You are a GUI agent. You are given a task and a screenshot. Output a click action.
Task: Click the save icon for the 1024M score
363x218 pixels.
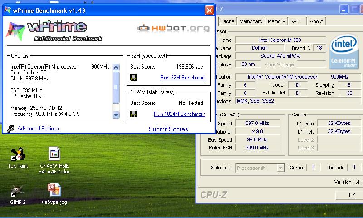coord(133,114)
